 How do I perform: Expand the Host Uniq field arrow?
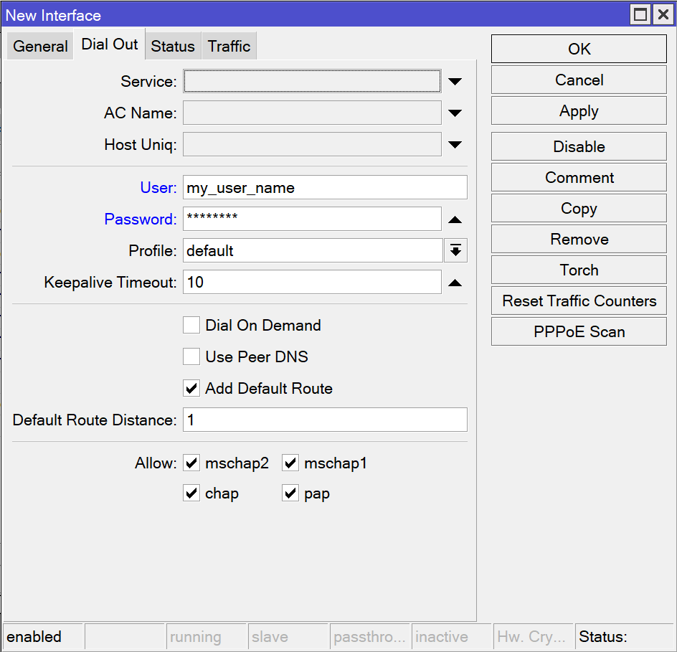tap(455, 145)
